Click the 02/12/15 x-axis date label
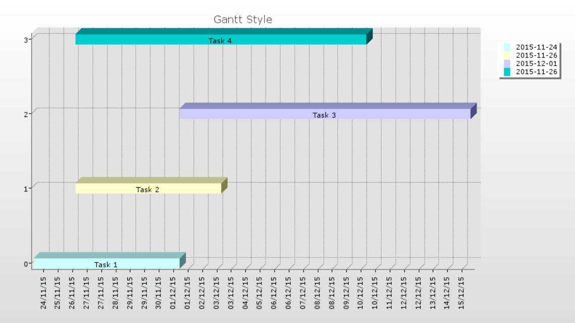This screenshot has width=575, height=323. click(x=202, y=293)
